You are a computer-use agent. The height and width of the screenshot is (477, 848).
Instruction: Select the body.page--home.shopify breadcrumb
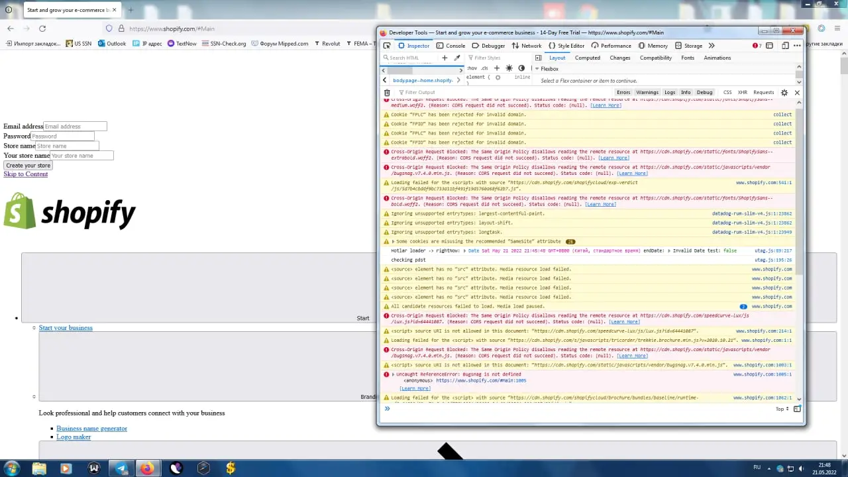[x=423, y=80]
